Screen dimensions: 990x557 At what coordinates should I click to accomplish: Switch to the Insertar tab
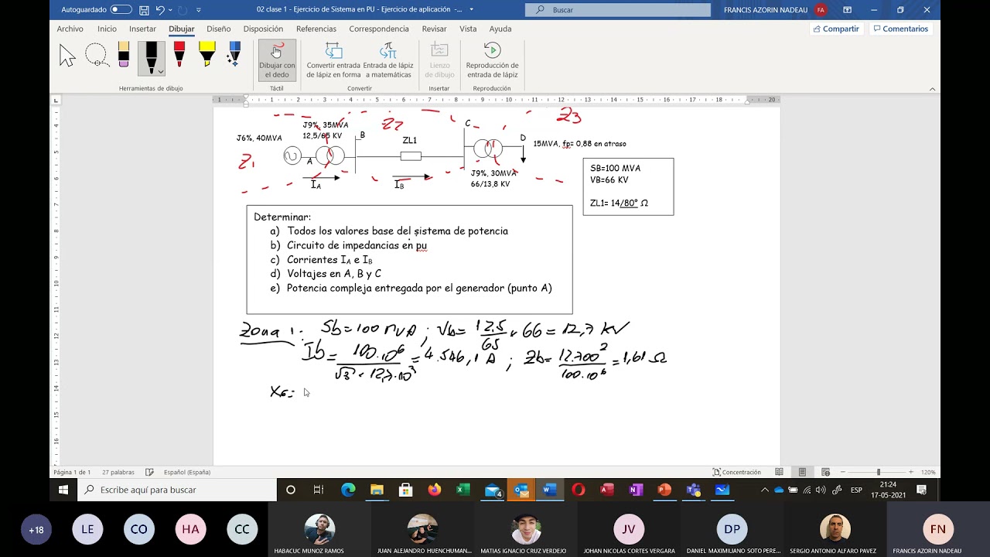point(142,29)
